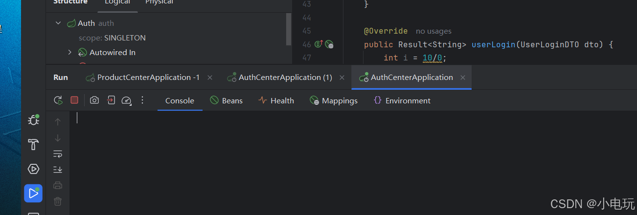The image size is (637, 215).
Task: Click the print icon in console gutter
Action: (58, 185)
